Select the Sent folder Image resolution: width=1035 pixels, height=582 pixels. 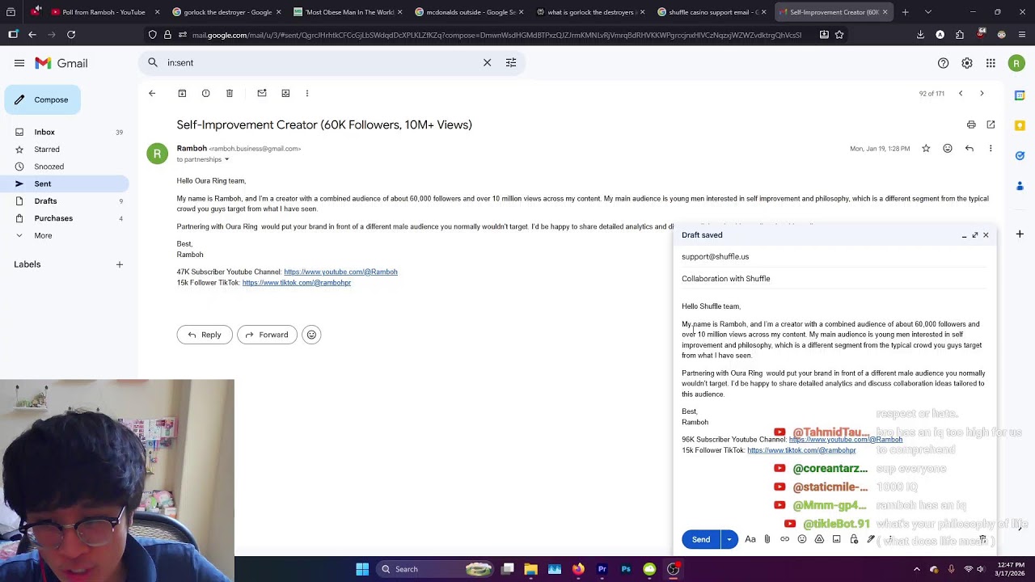point(65,184)
